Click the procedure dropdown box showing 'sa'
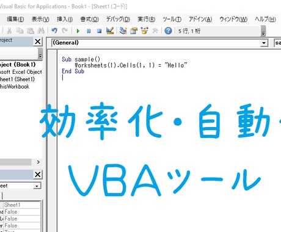 [x=277, y=43]
